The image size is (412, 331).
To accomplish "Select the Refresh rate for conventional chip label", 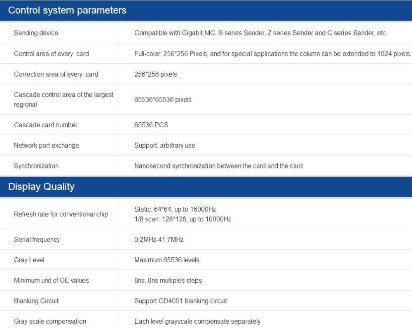I will [61, 214].
